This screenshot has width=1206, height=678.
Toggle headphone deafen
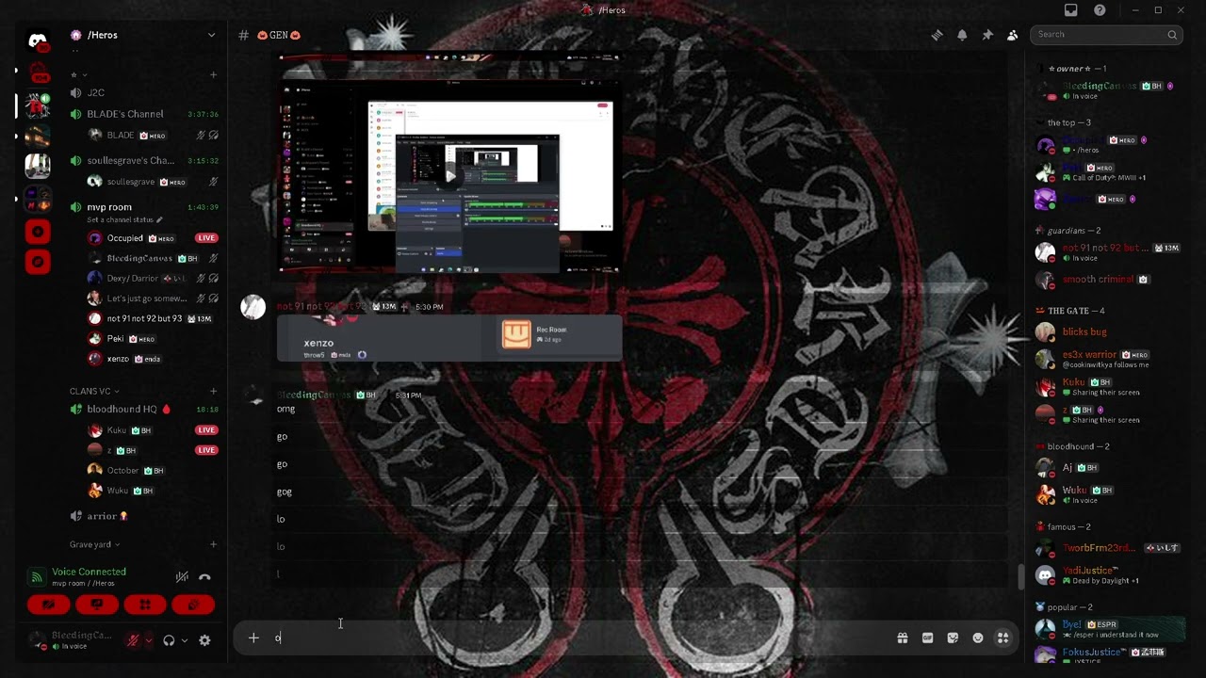tap(169, 640)
